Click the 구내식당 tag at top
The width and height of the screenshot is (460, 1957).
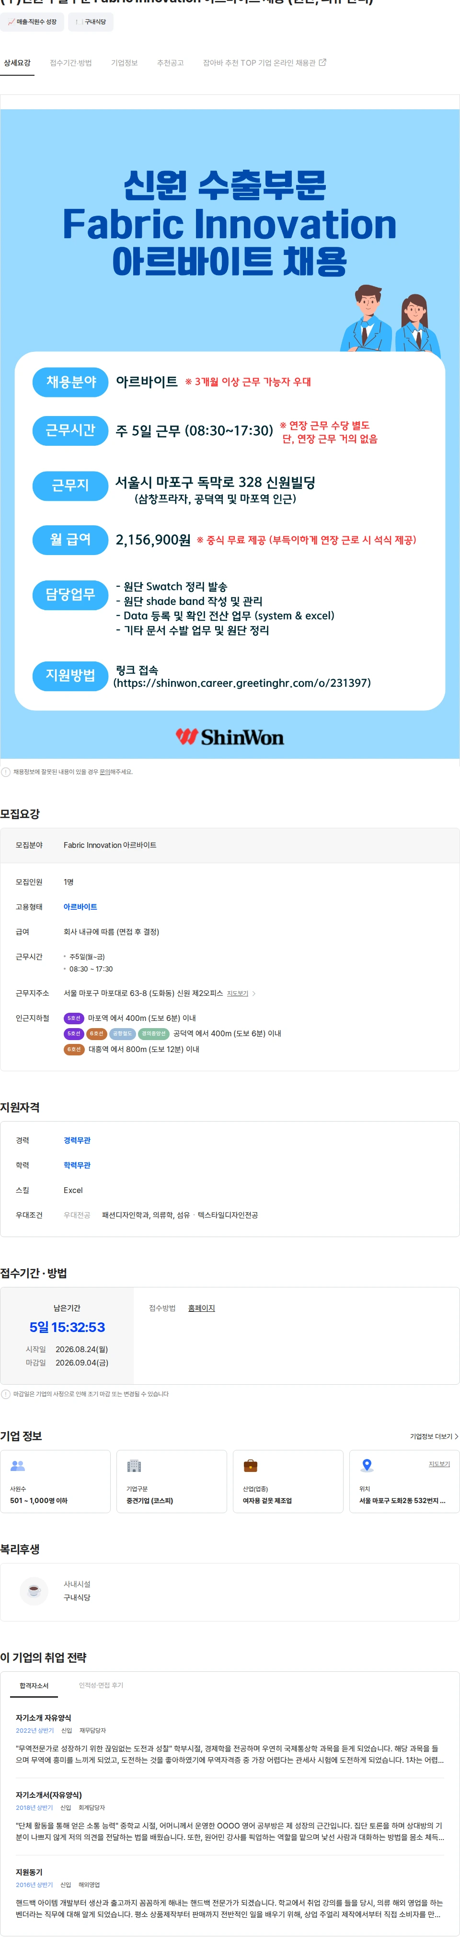tap(91, 22)
